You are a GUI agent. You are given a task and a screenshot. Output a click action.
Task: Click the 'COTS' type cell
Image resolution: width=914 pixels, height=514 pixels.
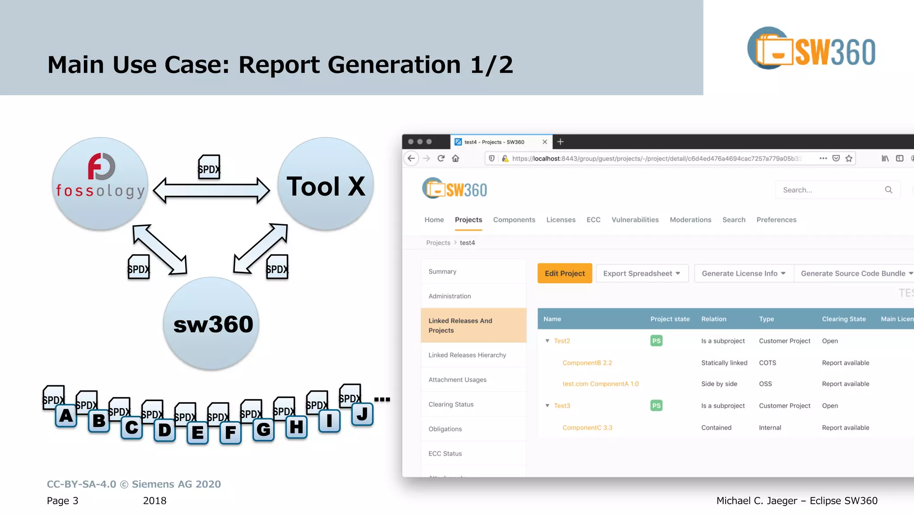coord(767,363)
